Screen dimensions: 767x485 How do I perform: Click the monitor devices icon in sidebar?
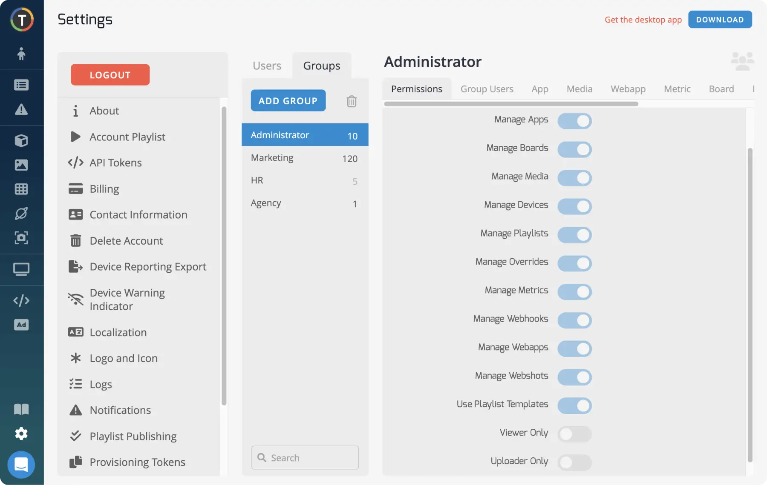point(21,269)
